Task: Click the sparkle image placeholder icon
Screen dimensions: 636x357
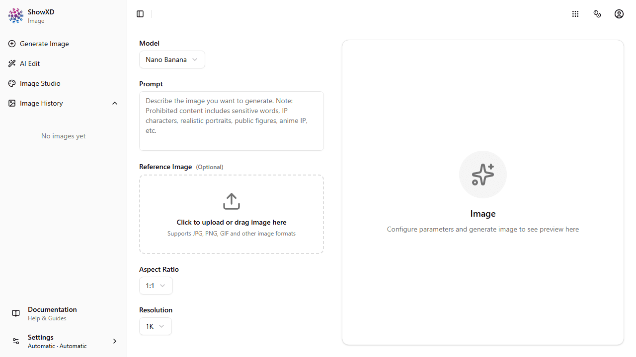Action: coord(482,174)
